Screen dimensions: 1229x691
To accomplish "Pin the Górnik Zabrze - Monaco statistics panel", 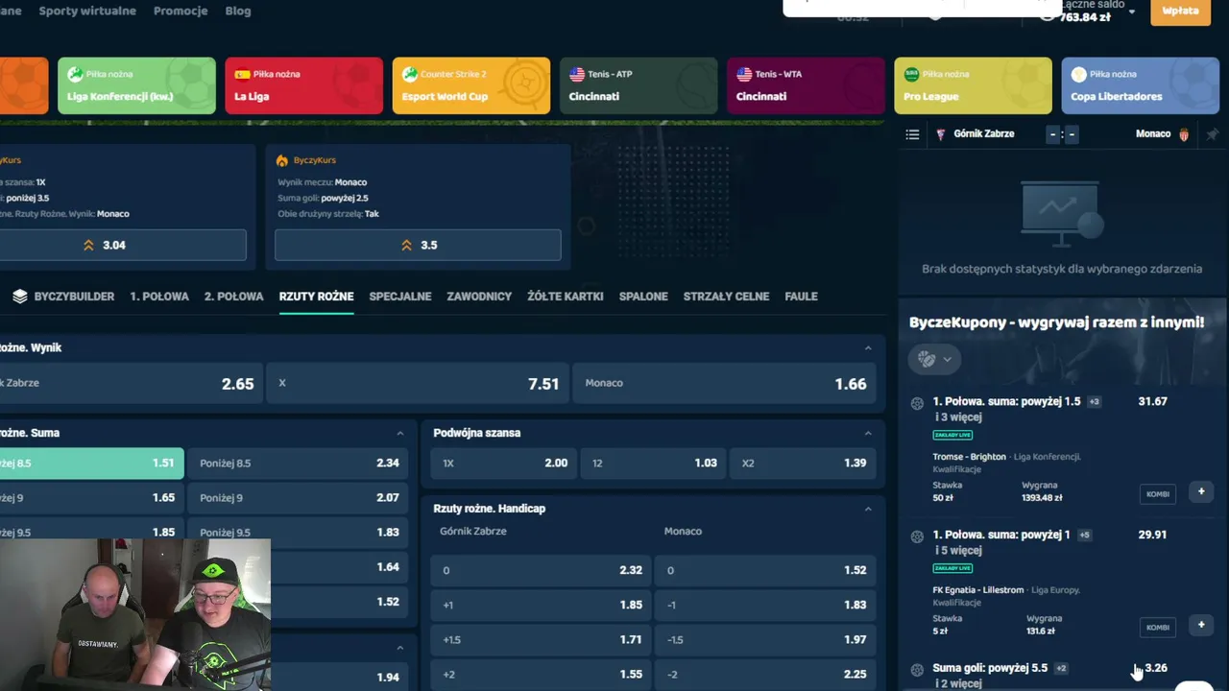I will [1212, 134].
